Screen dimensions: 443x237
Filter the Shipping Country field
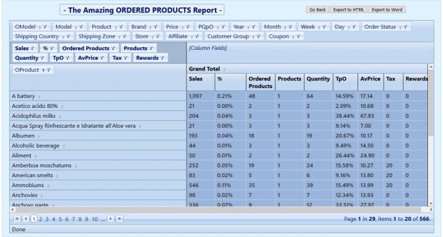(x=68, y=36)
